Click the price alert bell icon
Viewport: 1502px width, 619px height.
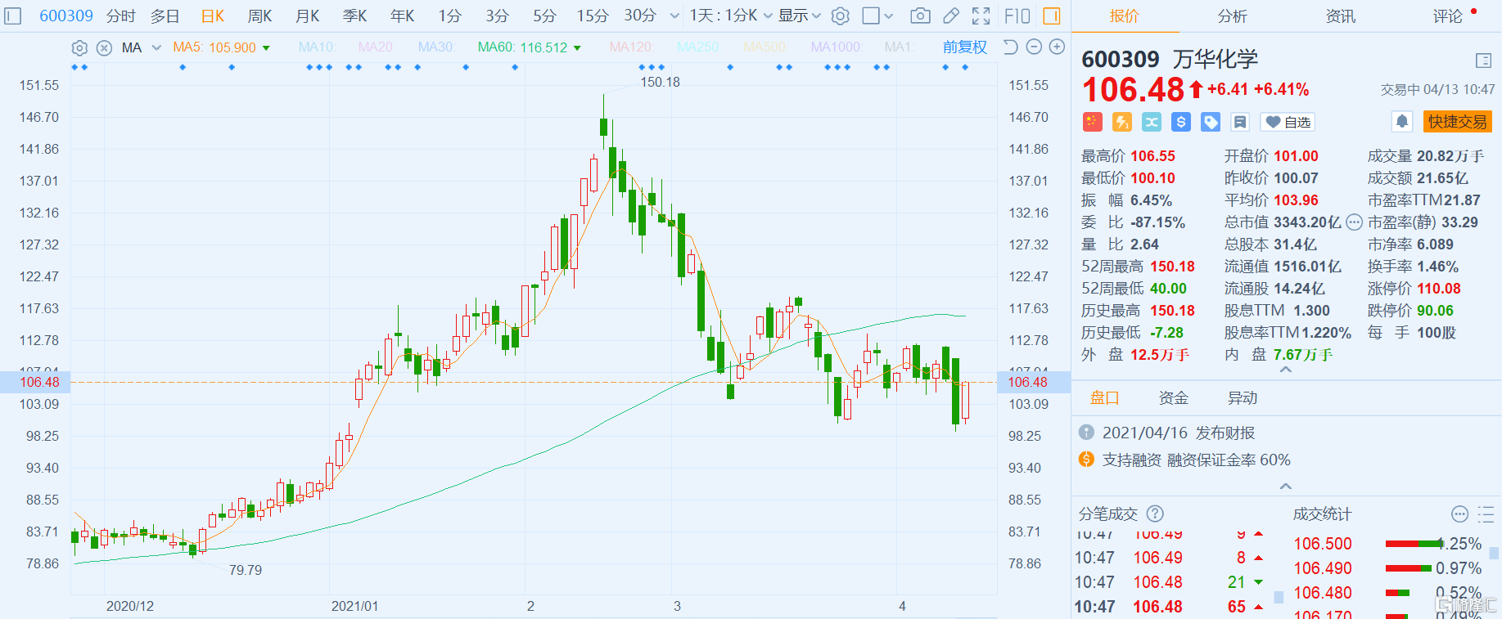point(1402,122)
